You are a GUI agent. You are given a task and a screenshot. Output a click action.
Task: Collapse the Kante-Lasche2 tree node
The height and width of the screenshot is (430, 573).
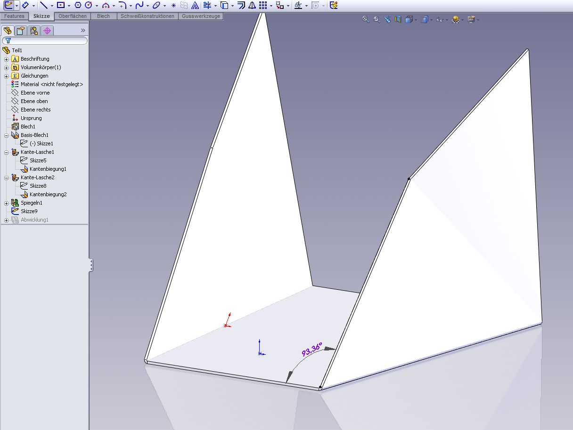(x=7, y=178)
